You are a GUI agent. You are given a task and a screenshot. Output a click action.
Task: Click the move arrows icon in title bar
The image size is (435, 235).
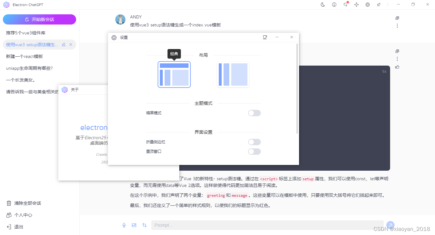click(357, 5)
